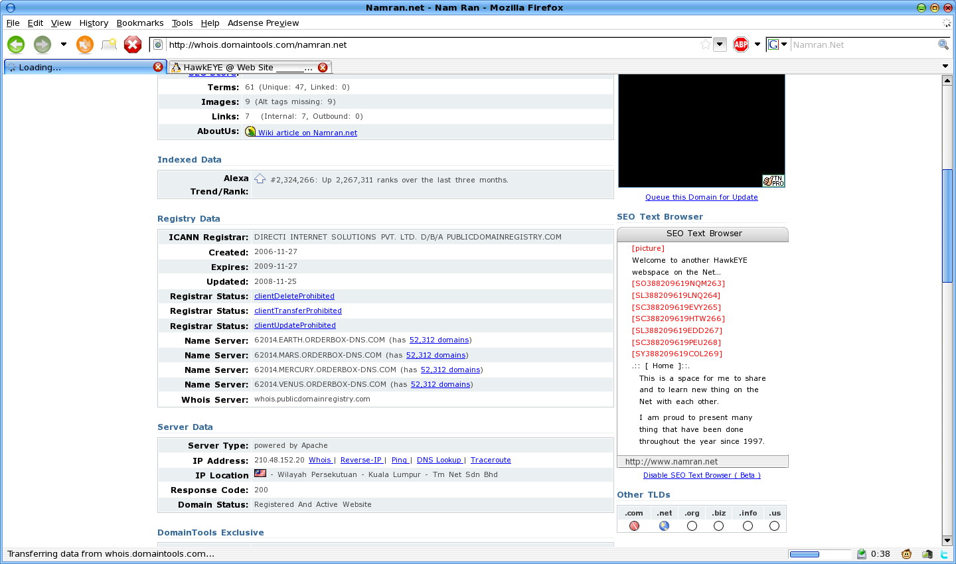Open the URL history dropdown arrow

click(x=720, y=44)
